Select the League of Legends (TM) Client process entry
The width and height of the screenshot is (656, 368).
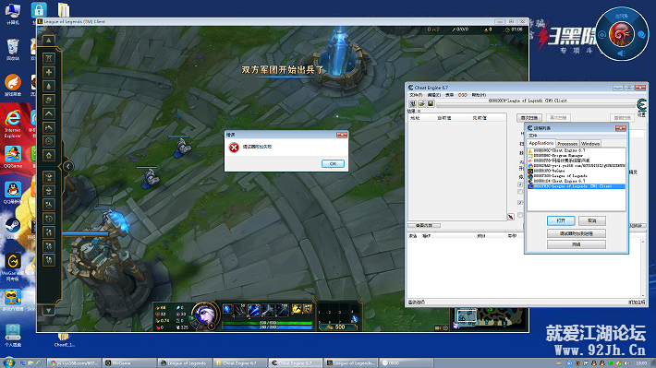(577, 186)
